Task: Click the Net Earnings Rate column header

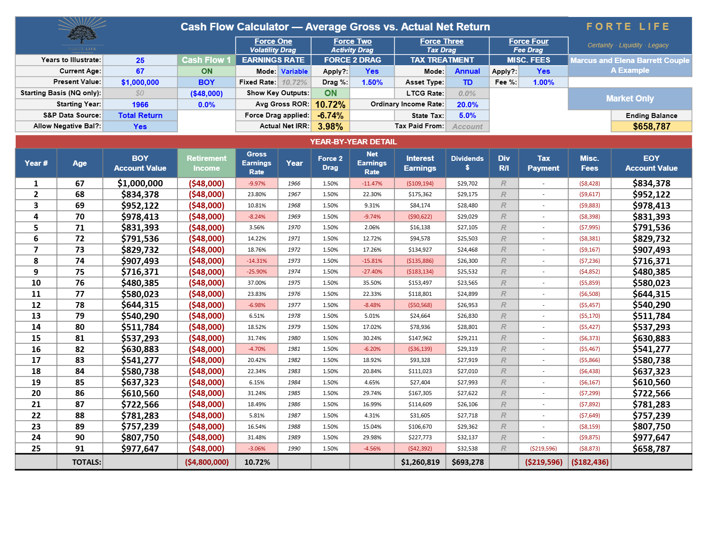Action: [371, 163]
